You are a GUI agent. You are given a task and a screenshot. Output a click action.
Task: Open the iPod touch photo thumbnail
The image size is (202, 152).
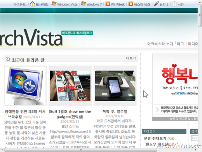pos(115,86)
